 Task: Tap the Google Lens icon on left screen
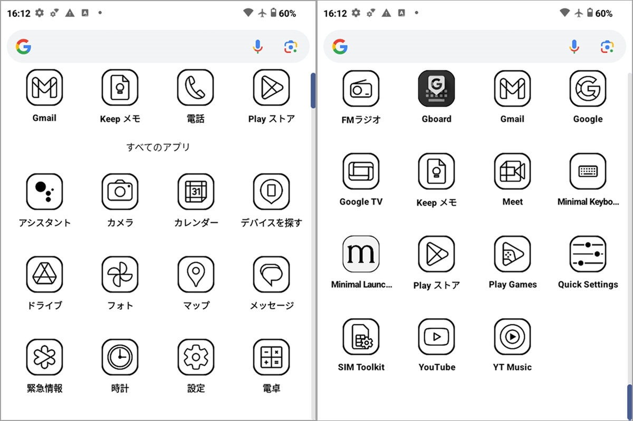[x=291, y=47]
